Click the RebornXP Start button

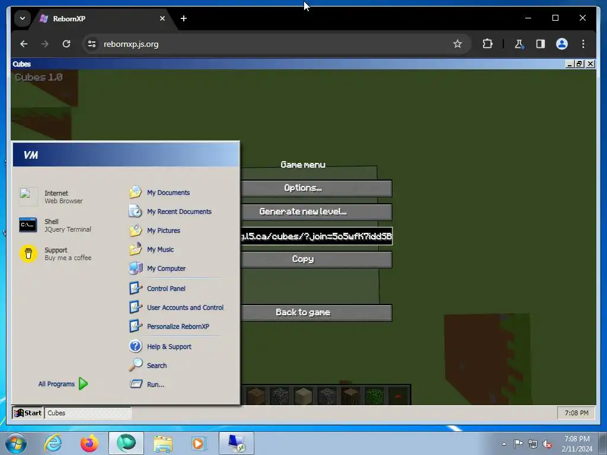tap(27, 413)
